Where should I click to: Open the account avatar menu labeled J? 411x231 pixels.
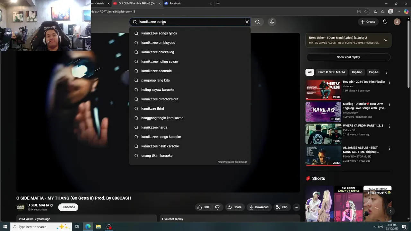397,22
